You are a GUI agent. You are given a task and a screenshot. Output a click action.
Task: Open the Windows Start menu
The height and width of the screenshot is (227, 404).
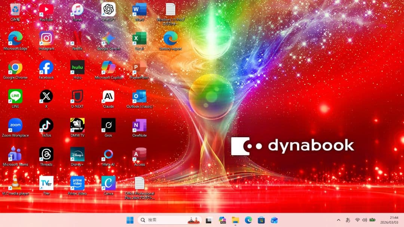(130, 220)
